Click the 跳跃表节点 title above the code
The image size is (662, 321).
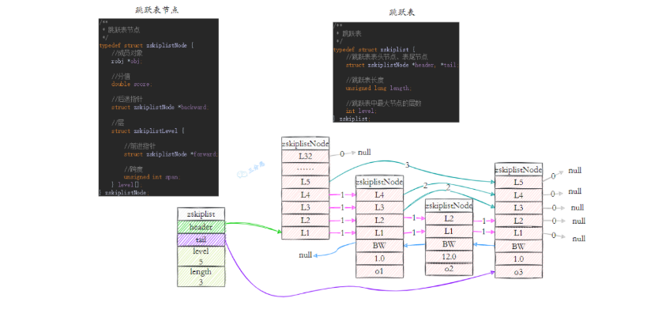[x=157, y=10]
